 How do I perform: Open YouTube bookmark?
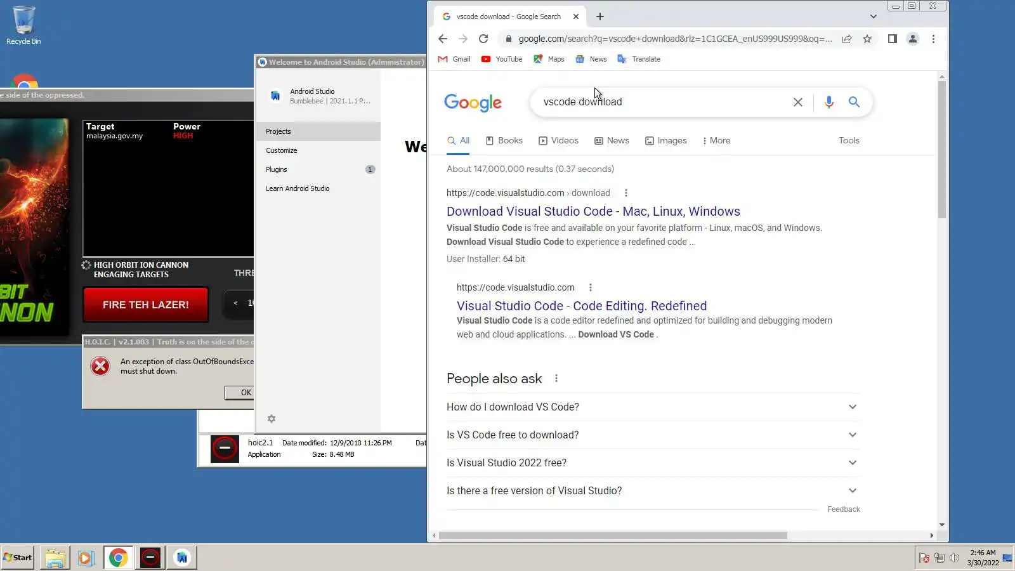tap(502, 59)
